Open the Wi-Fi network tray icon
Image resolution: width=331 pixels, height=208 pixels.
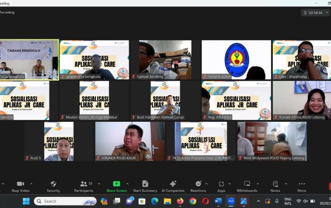click(x=298, y=201)
